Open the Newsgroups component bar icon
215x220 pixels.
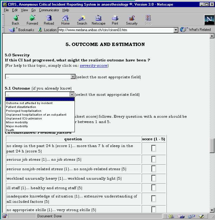pyautogui.click(x=191, y=216)
